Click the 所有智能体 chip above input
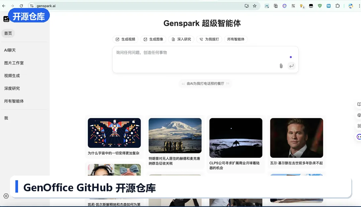The height and width of the screenshot is (207, 361). point(236,39)
